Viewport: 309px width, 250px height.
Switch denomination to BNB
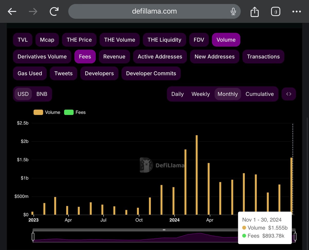(42, 94)
